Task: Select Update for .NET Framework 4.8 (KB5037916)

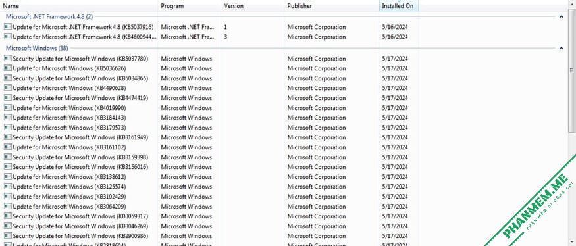Action: [x=83, y=27]
